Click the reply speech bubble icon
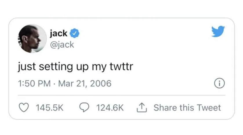Image resolution: width=243 pixels, height=135 pixels. pos(84,108)
